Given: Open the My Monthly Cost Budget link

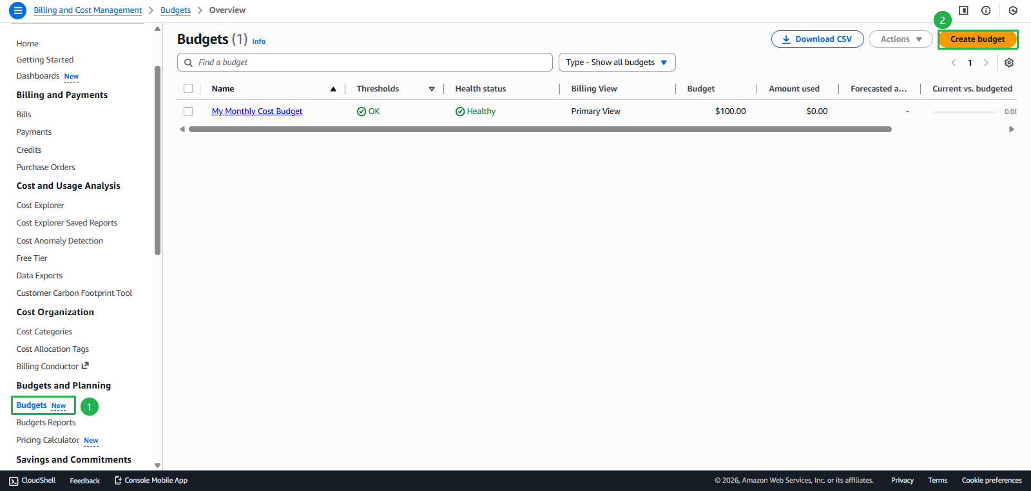Looking at the screenshot, I should [257, 111].
